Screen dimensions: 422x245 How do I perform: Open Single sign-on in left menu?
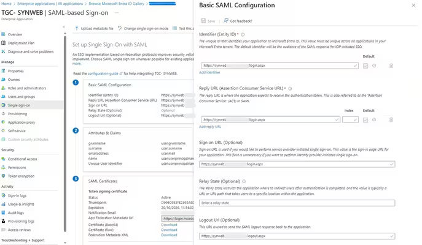18,105
